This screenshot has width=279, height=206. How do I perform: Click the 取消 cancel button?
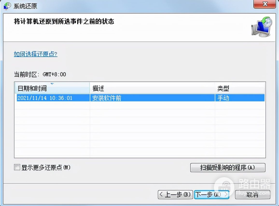[x=252, y=195]
